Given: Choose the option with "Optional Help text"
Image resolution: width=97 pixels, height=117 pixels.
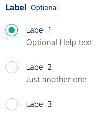Looking at the screenshot, I should pyautogui.click(x=12, y=30).
